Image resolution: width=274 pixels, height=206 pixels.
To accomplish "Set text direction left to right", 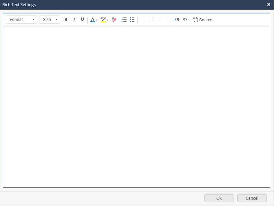I will click(x=177, y=20).
